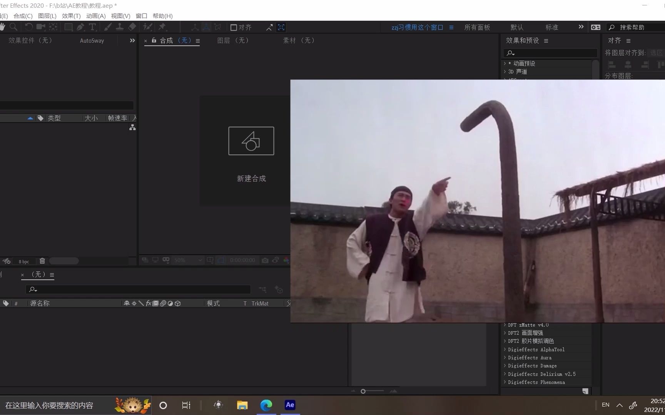Open After Effects from the Windows taskbar
Screen dimensions: 665x415
tap(290, 405)
